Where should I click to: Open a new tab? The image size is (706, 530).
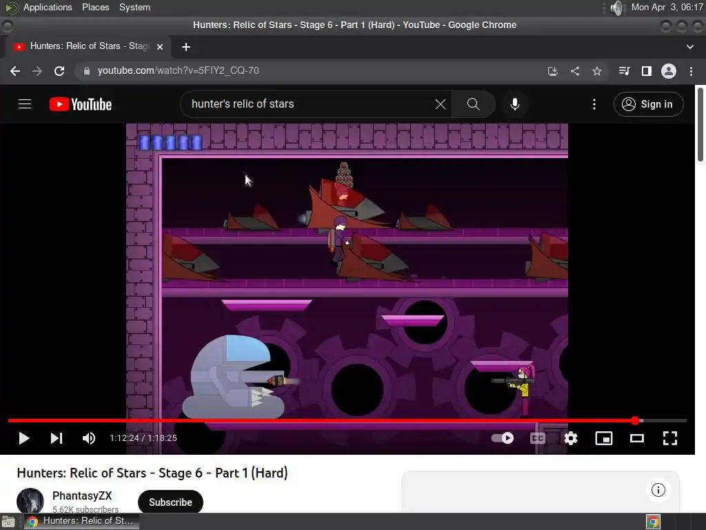pyautogui.click(x=186, y=47)
